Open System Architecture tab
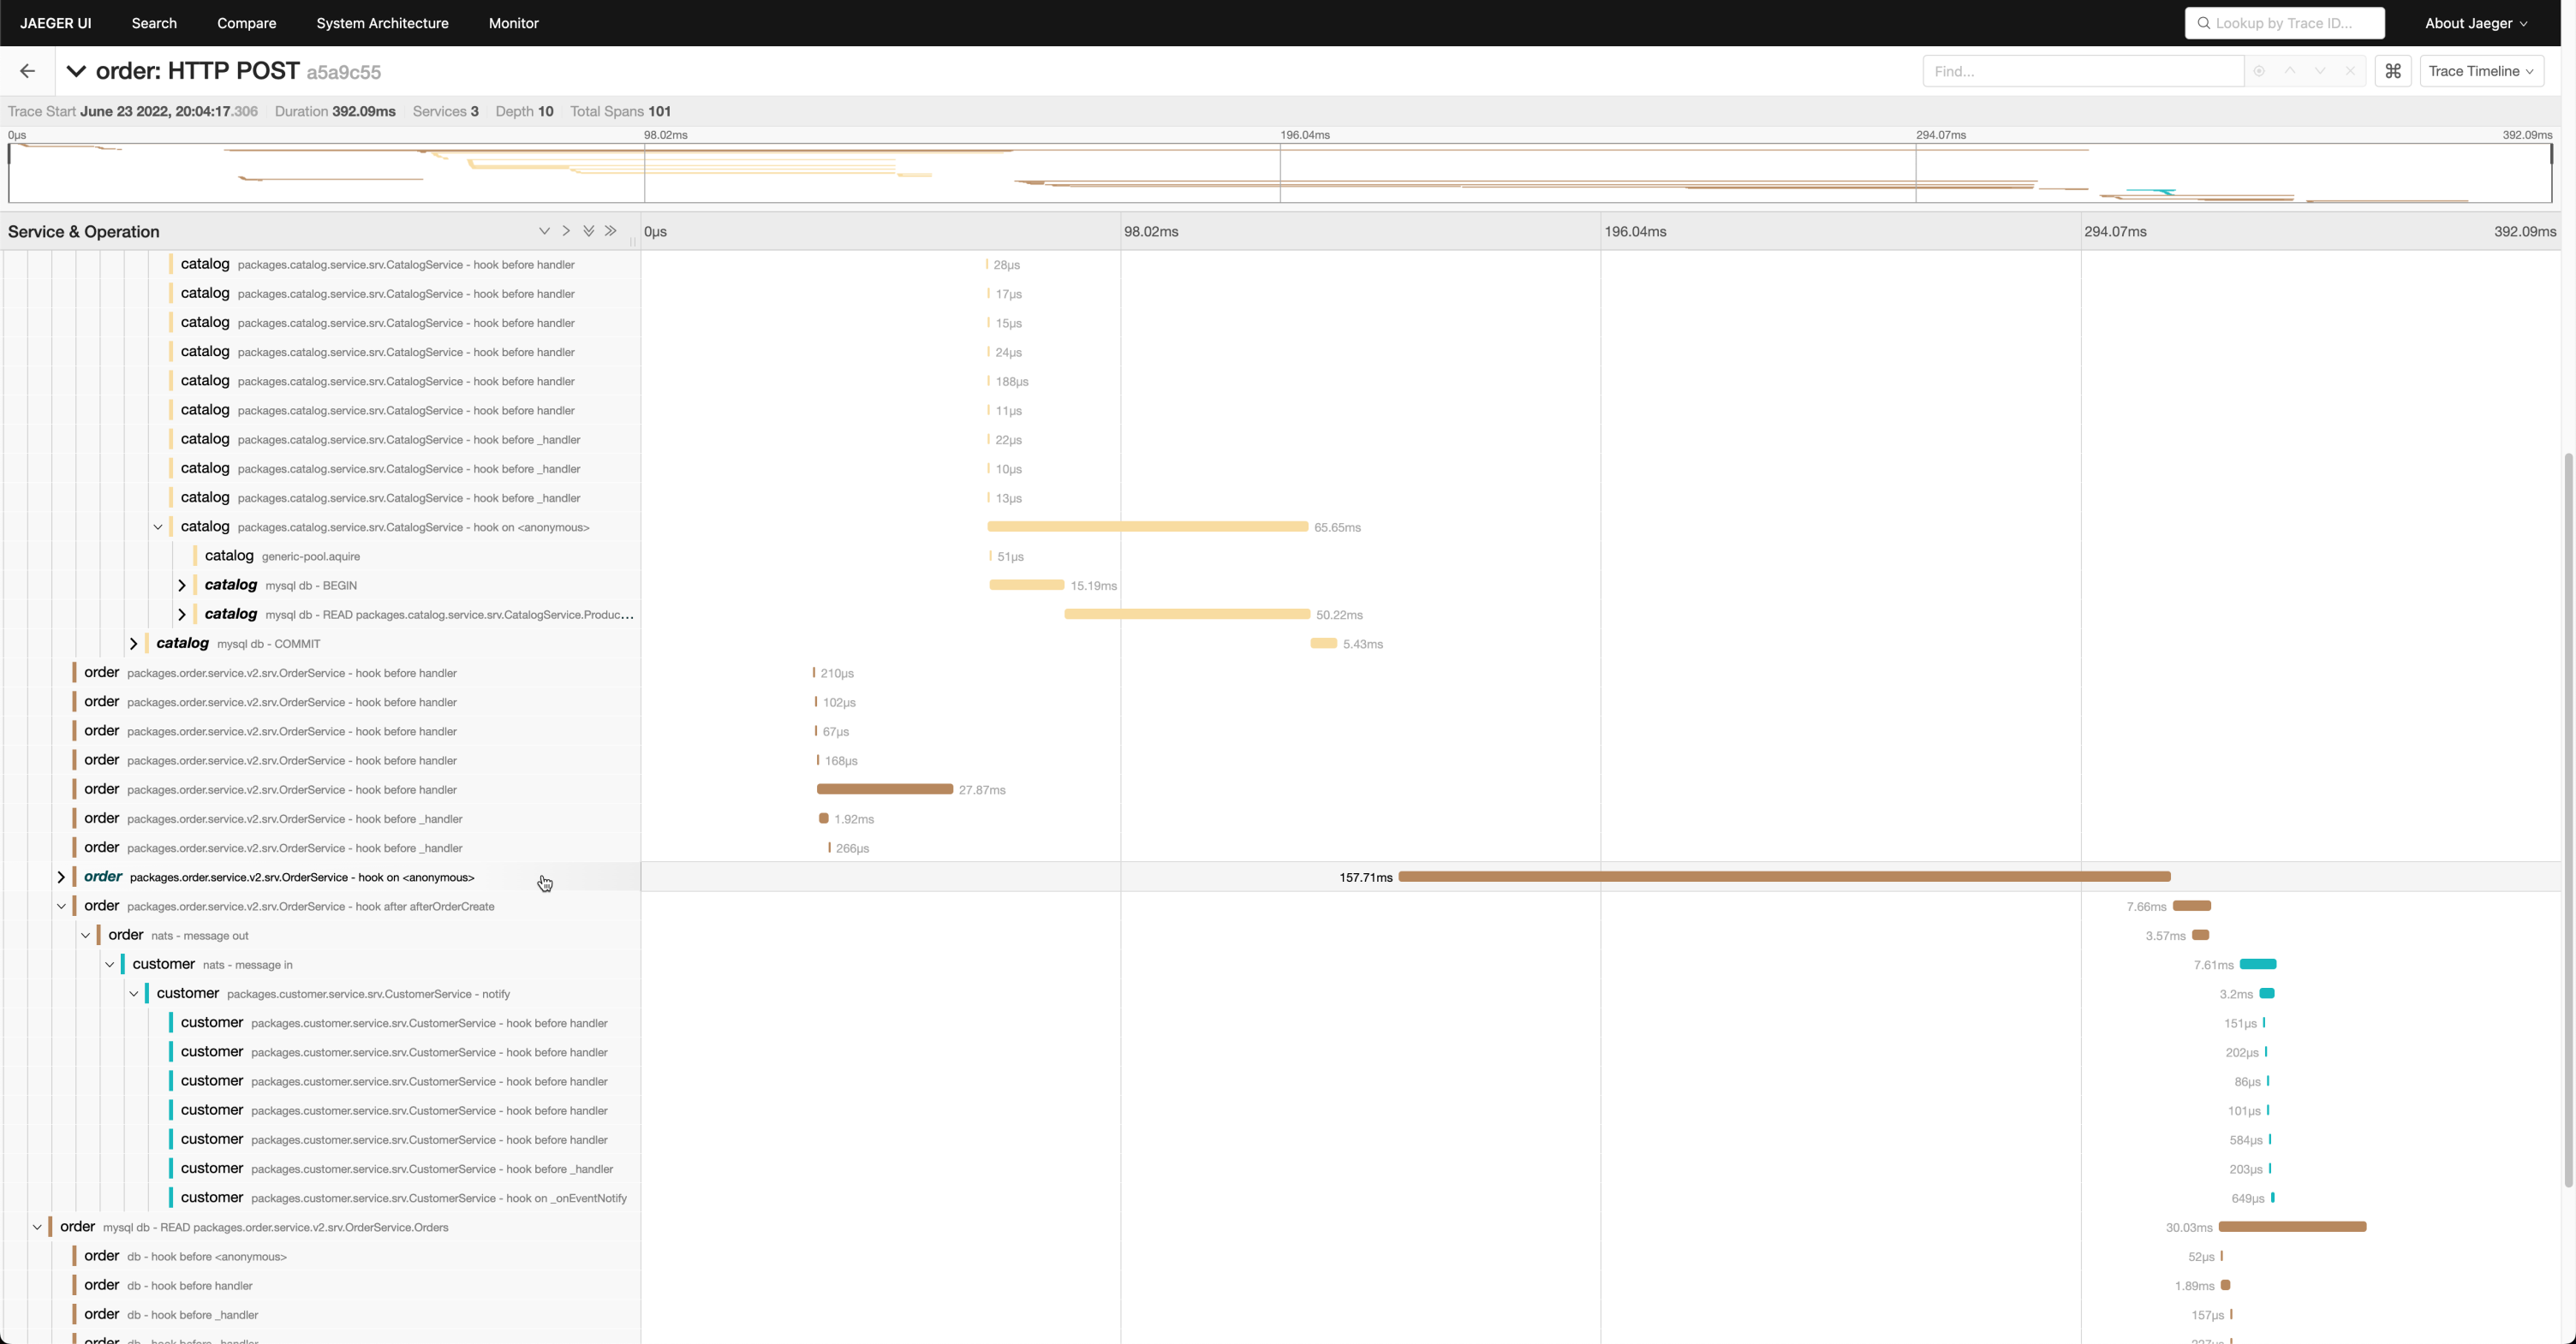Image resolution: width=2576 pixels, height=1344 pixels. 382,23
